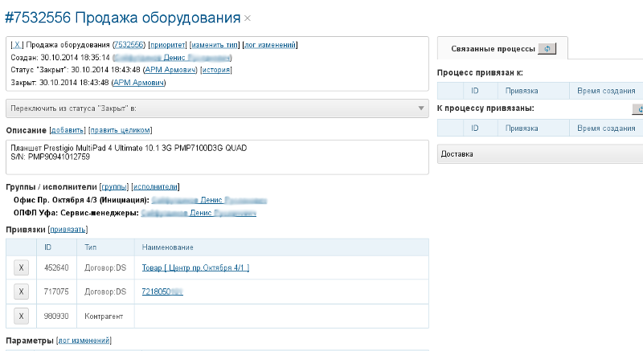
Task: Switch to the Связанные процессы tab
Action: [494, 49]
